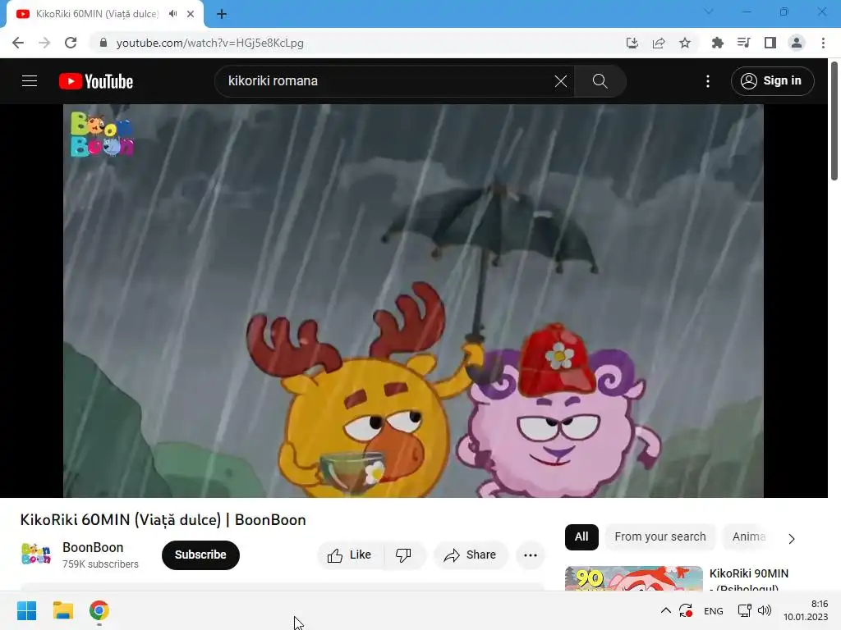
Task: Open File Explorer from taskbar
Action: pyautogui.click(x=62, y=610)
